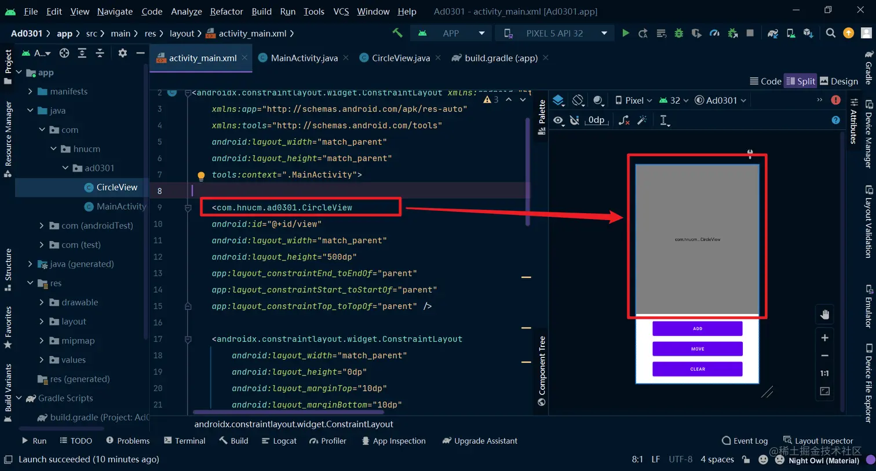
Task: Open Search Everywhere magnifier icon
Action: [831, 33]
